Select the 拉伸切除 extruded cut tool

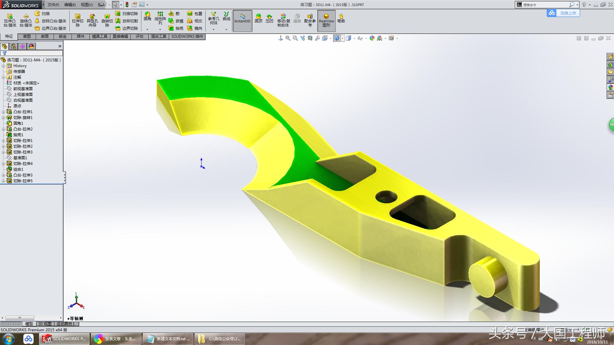pos(78,20)
